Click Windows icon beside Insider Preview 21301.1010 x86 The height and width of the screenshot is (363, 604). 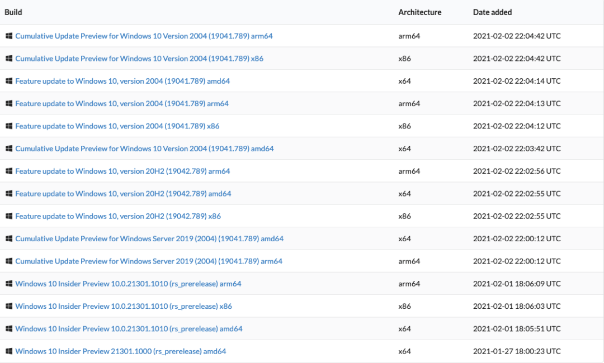coord(9,306)
